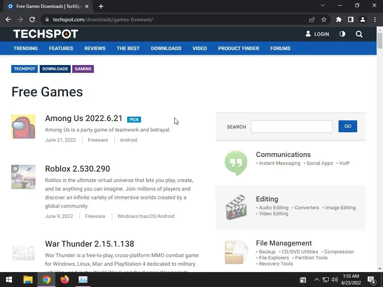Open the TRENDING menu
The image size is (383, 287).
click(26, 48)
